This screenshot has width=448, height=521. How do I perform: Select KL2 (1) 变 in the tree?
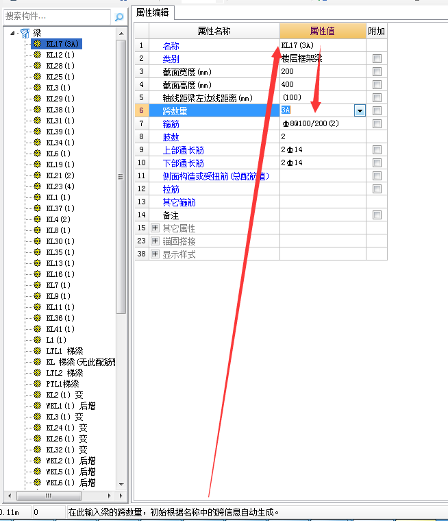(64, 395)
